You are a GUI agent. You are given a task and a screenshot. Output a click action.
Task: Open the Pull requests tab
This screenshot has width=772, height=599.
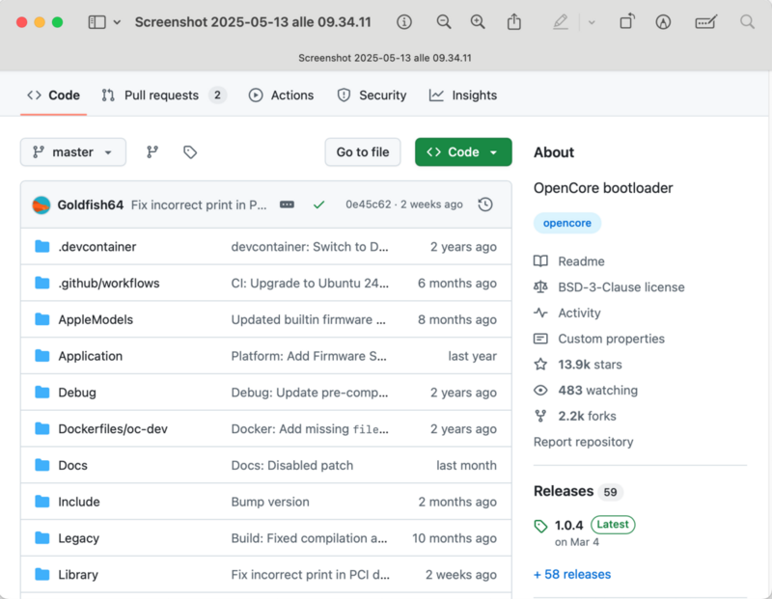tap(163, 95)
